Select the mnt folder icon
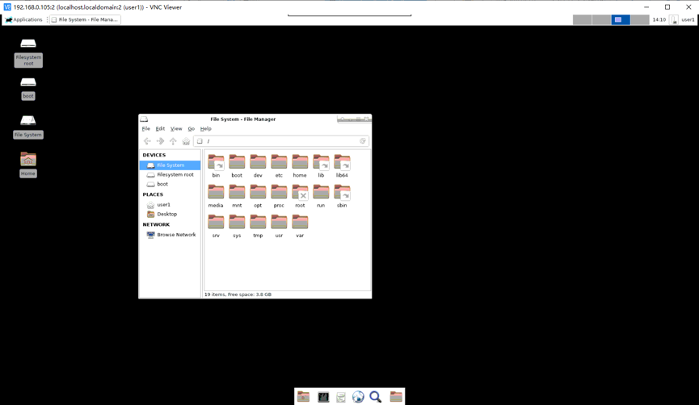Screen dimensions: 699x405 237,192
